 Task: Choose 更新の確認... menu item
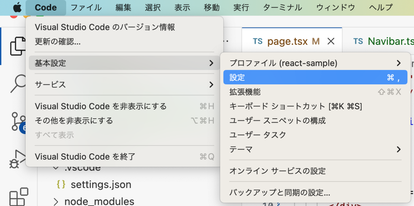124,42
